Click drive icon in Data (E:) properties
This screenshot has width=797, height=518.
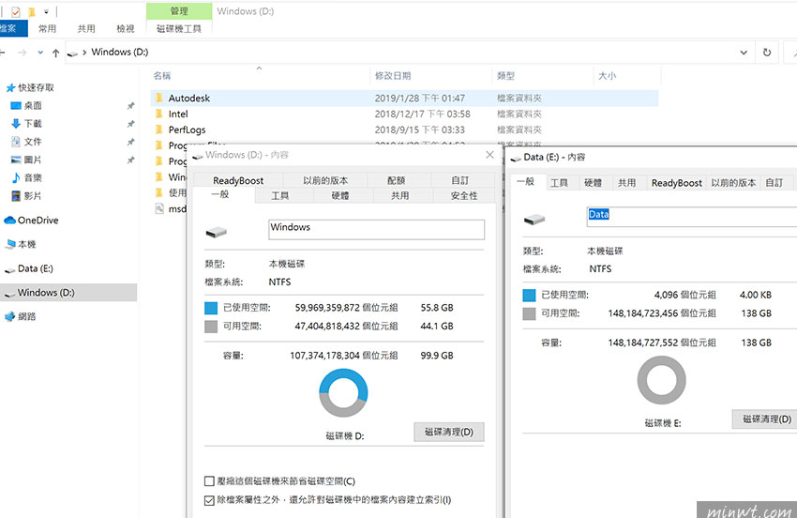534,220
